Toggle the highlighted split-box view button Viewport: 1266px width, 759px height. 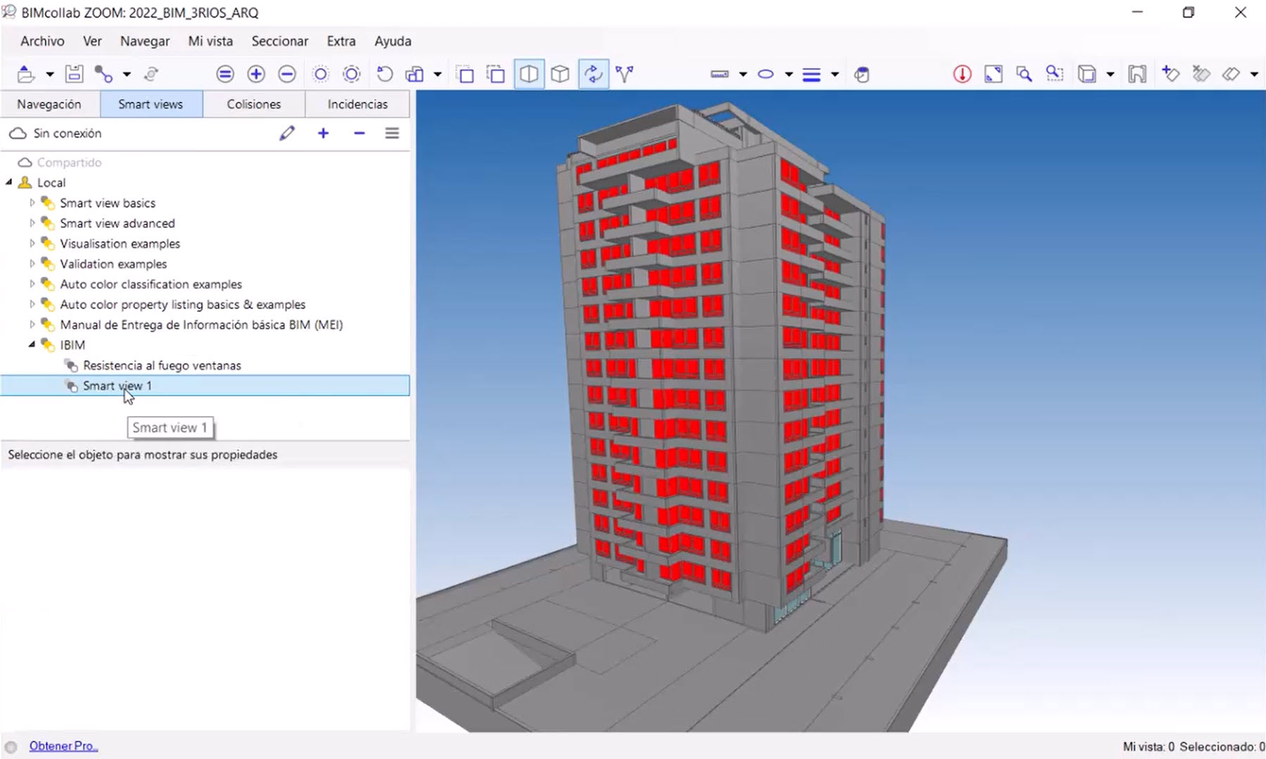coord(529,74)
